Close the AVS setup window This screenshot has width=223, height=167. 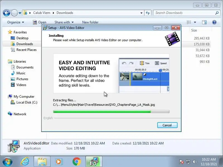pyautogui.click(x=176, y=28)
